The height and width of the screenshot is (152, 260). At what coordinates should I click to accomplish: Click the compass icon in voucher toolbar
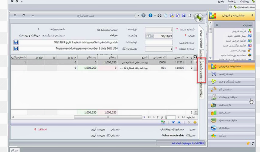[x=143, y=15]
